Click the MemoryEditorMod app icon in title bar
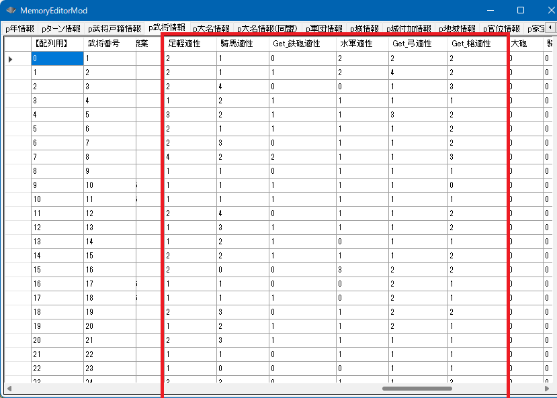 click(x=11, y=11)
